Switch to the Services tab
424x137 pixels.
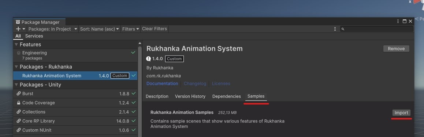34,36
